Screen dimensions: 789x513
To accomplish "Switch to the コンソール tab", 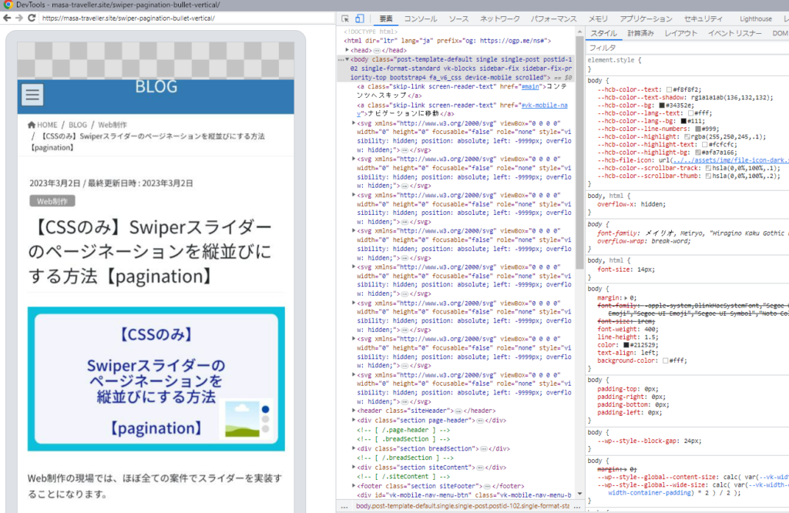I will click(x=421, y=18).
